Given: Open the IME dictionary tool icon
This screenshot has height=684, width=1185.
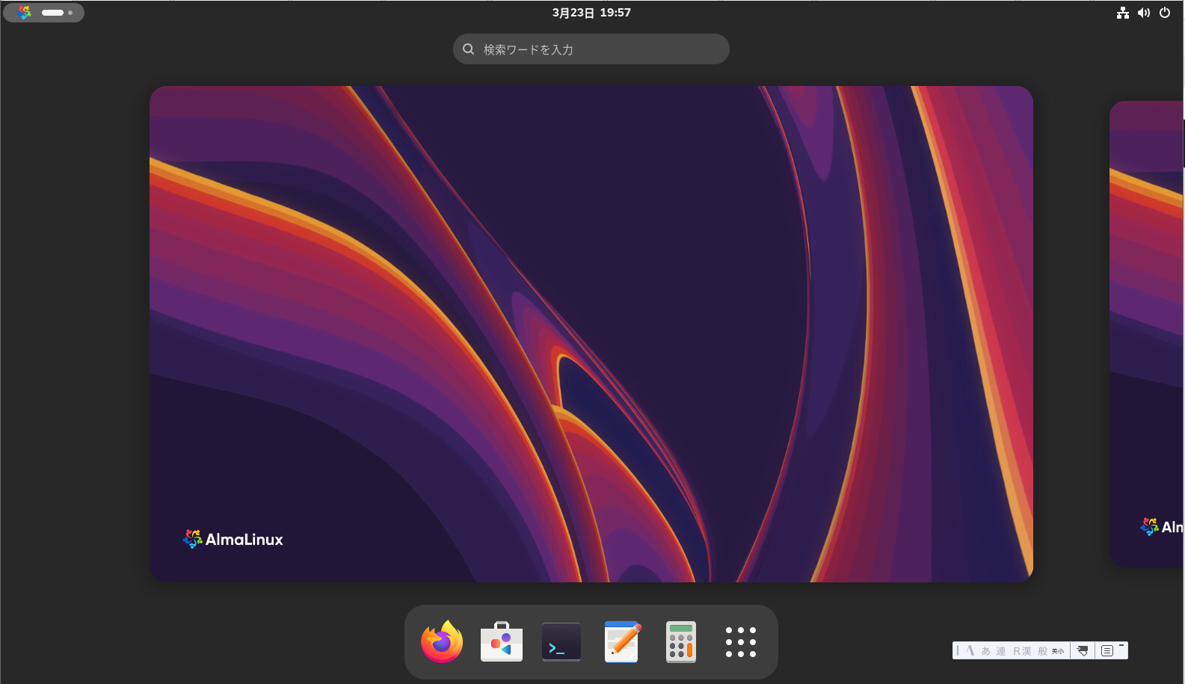Looking at the screenshot, I should (1083, 651).
